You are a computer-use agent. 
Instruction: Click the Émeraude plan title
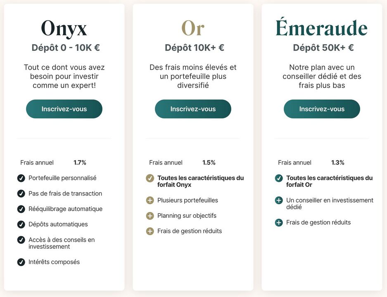click(x=322, y=27)
